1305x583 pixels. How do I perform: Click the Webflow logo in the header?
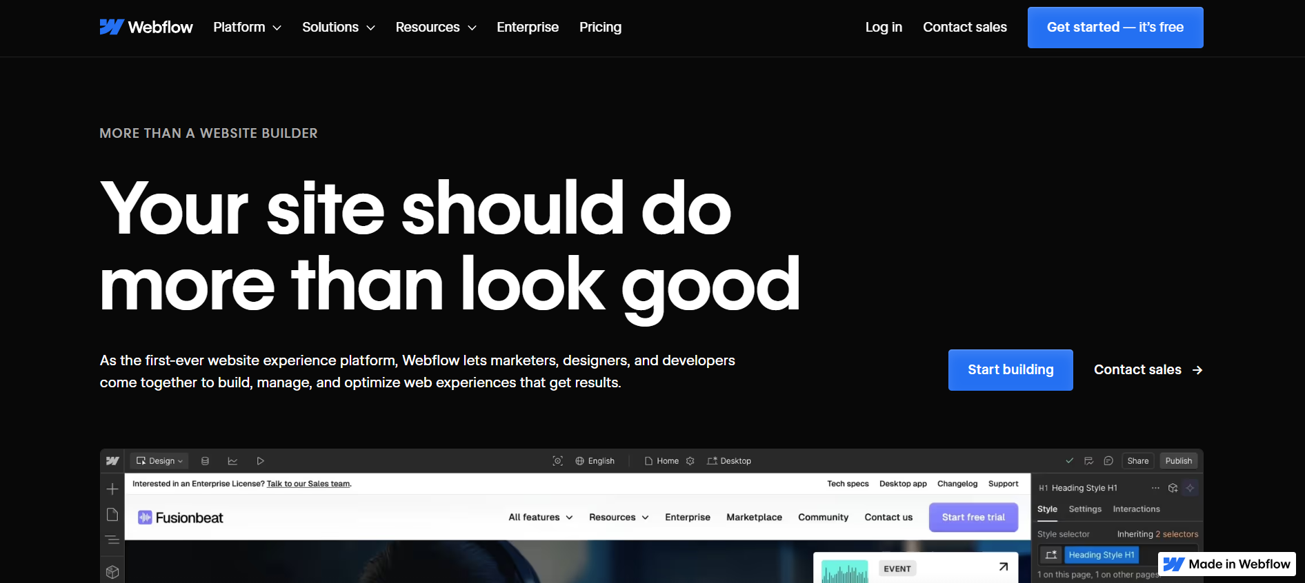click(x=146, y=27)
